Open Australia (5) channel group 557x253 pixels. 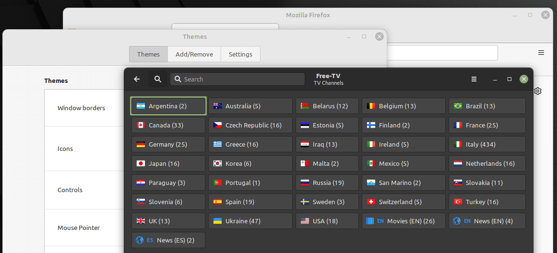point(250,106)
